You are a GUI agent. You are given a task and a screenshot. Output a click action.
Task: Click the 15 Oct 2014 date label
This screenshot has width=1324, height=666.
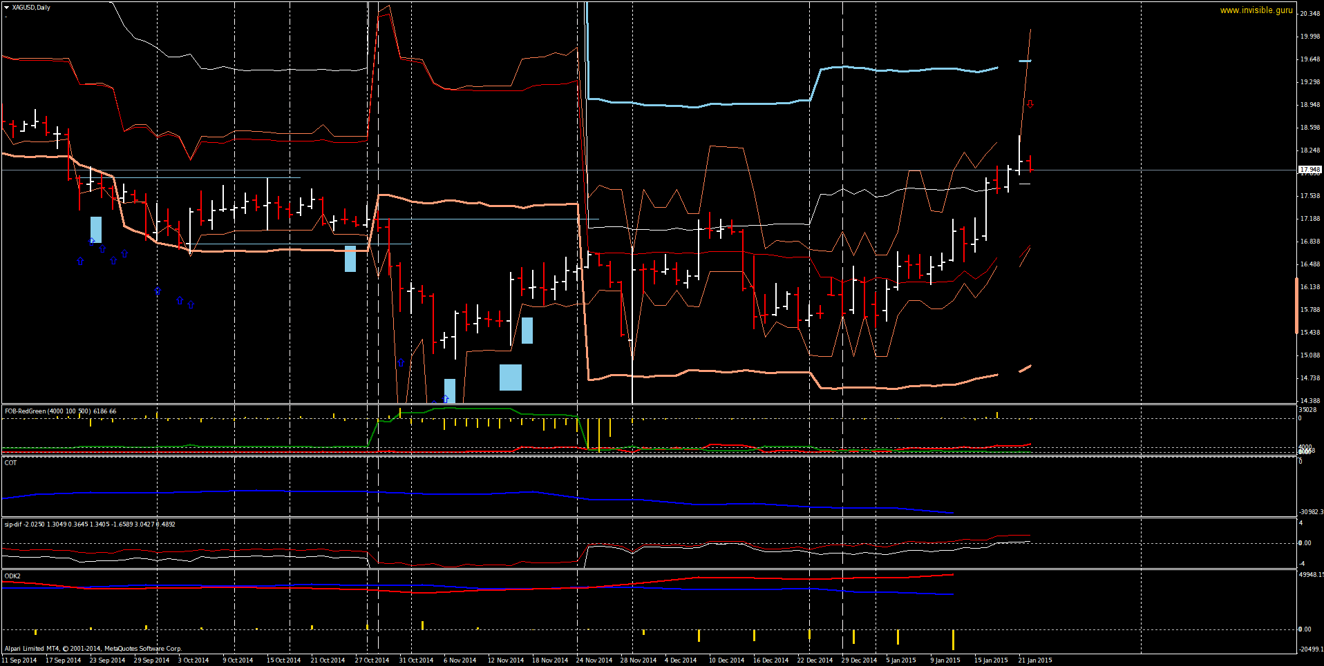click(x=284, y=660)
